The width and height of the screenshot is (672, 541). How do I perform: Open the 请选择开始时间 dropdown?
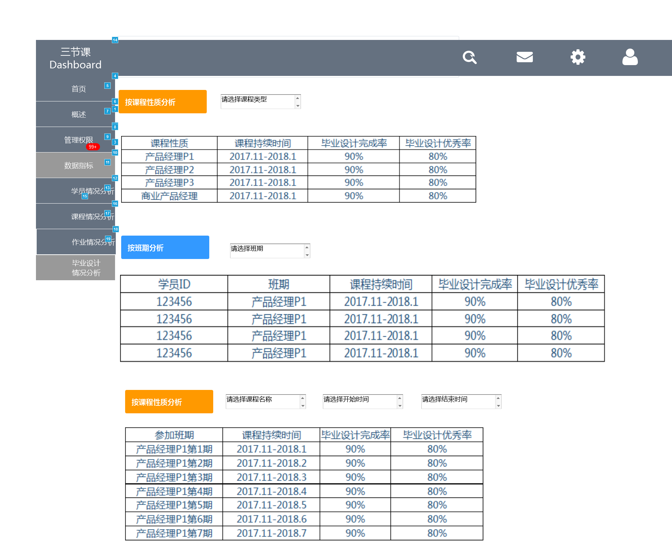point(363,401)
